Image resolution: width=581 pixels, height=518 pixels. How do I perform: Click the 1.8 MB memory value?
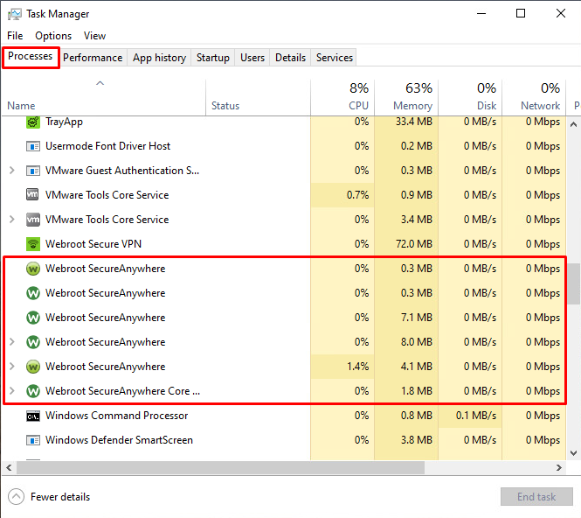click(x=417, y=391)
